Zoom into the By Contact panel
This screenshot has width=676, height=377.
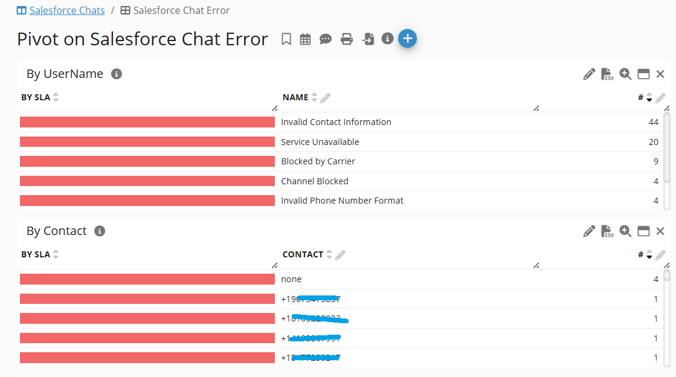coord(625,231)
